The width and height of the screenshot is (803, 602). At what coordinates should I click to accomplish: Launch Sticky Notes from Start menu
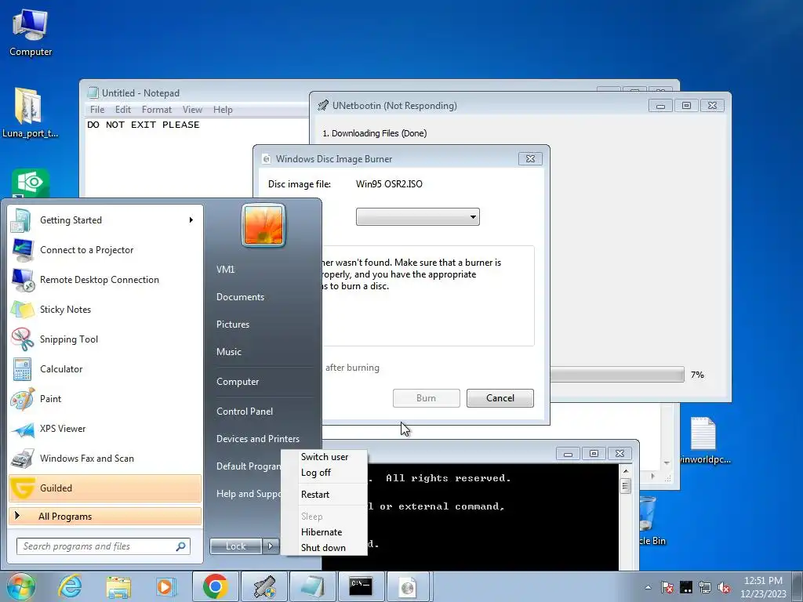(105, 309)
